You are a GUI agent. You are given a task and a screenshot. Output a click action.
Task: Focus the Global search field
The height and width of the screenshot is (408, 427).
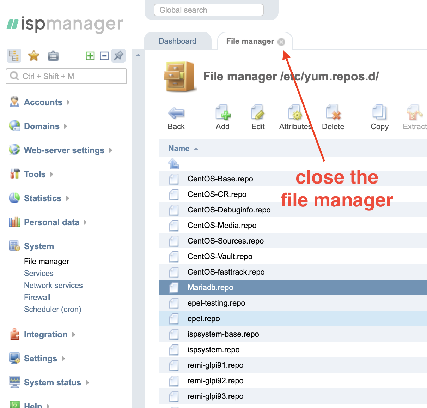click(209, 10)
